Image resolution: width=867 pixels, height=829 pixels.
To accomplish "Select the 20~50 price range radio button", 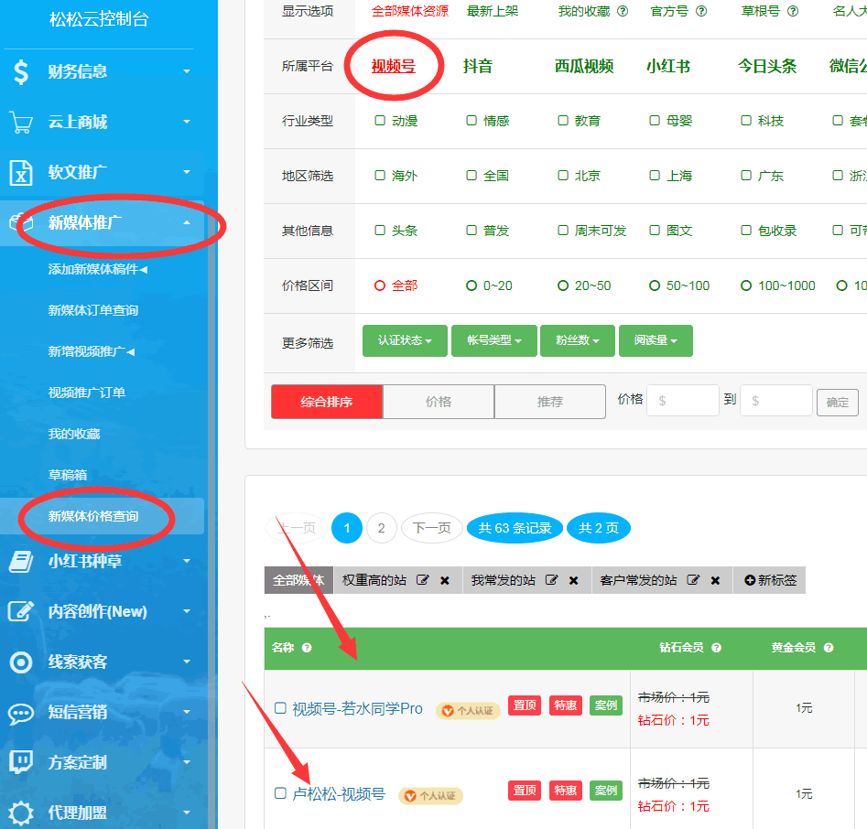I will tap(563, 285).
